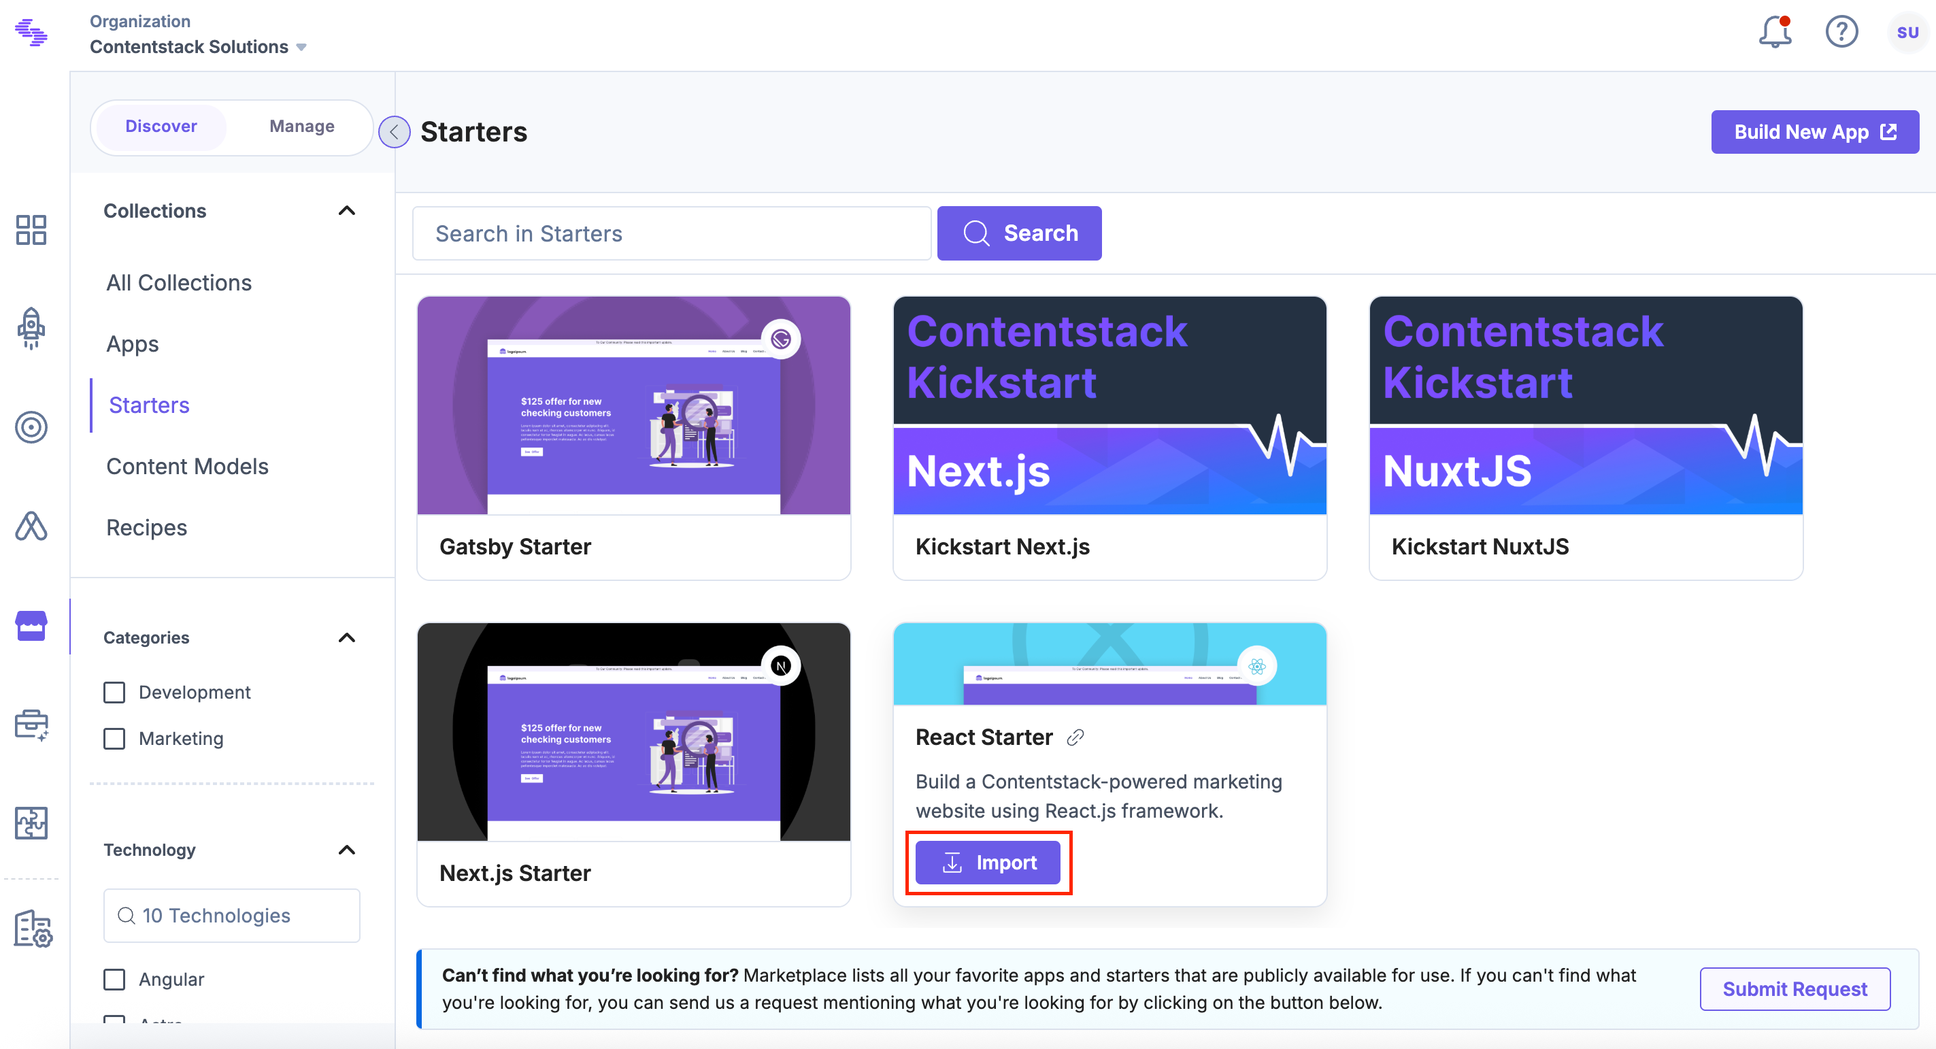Click the Contentstack logo icon

[31, 32]
